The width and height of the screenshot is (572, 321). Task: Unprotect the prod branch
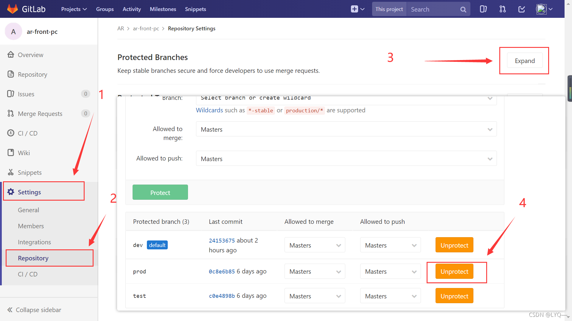454,271
